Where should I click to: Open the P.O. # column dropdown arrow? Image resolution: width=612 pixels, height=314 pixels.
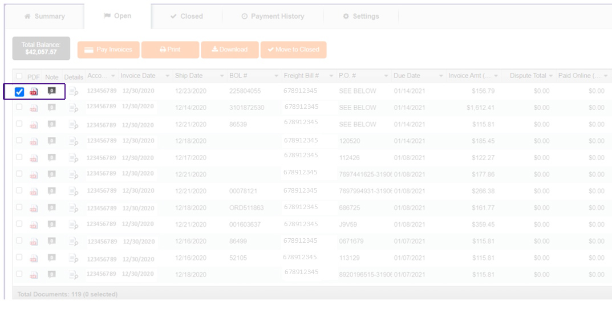click(386, 76)
